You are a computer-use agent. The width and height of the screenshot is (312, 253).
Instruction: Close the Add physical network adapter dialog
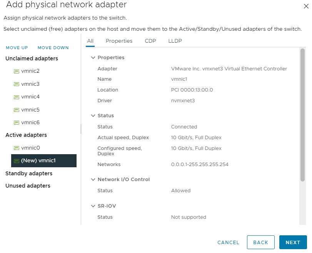(x=306, y=6)
